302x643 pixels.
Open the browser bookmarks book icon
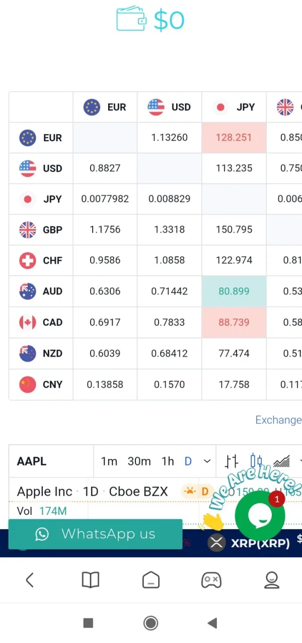[x=91, y=580]
